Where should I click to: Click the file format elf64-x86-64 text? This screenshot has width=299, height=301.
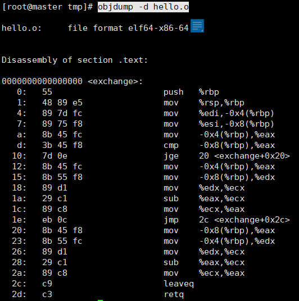(x=128, y=28)
